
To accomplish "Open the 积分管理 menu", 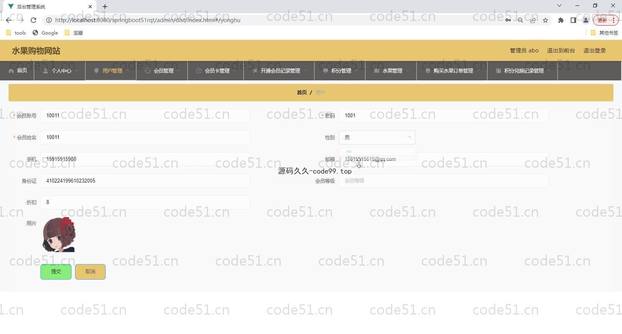I will (340, 71).
